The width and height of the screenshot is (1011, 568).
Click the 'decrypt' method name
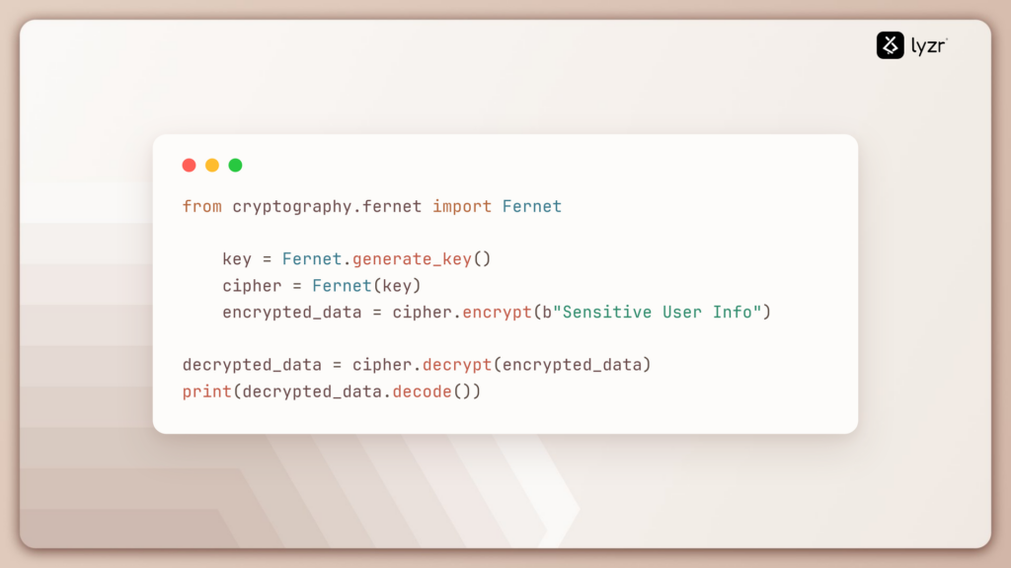[457, 365]
